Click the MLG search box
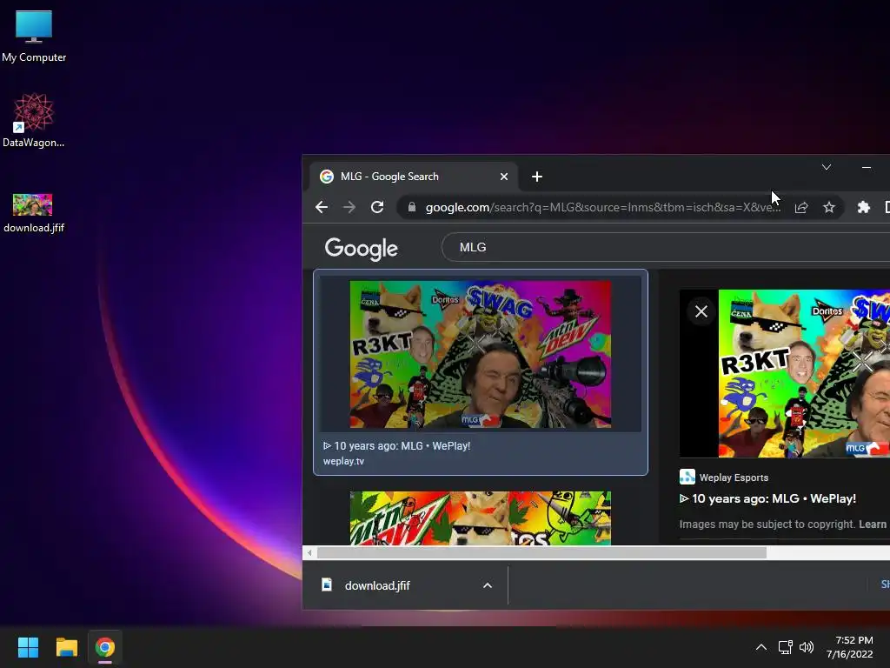 click(665, 247)
